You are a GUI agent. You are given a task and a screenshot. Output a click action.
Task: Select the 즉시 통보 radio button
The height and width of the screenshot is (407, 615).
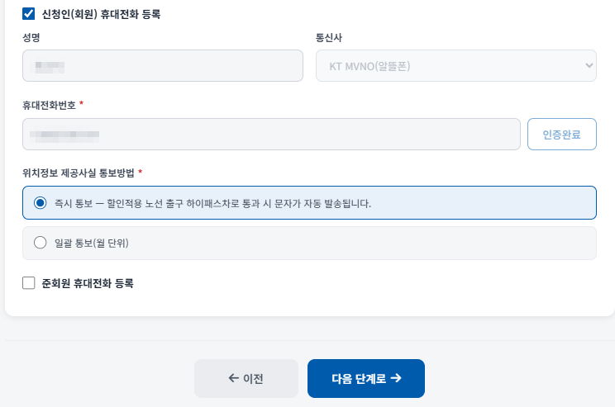(x=40, y=203)
